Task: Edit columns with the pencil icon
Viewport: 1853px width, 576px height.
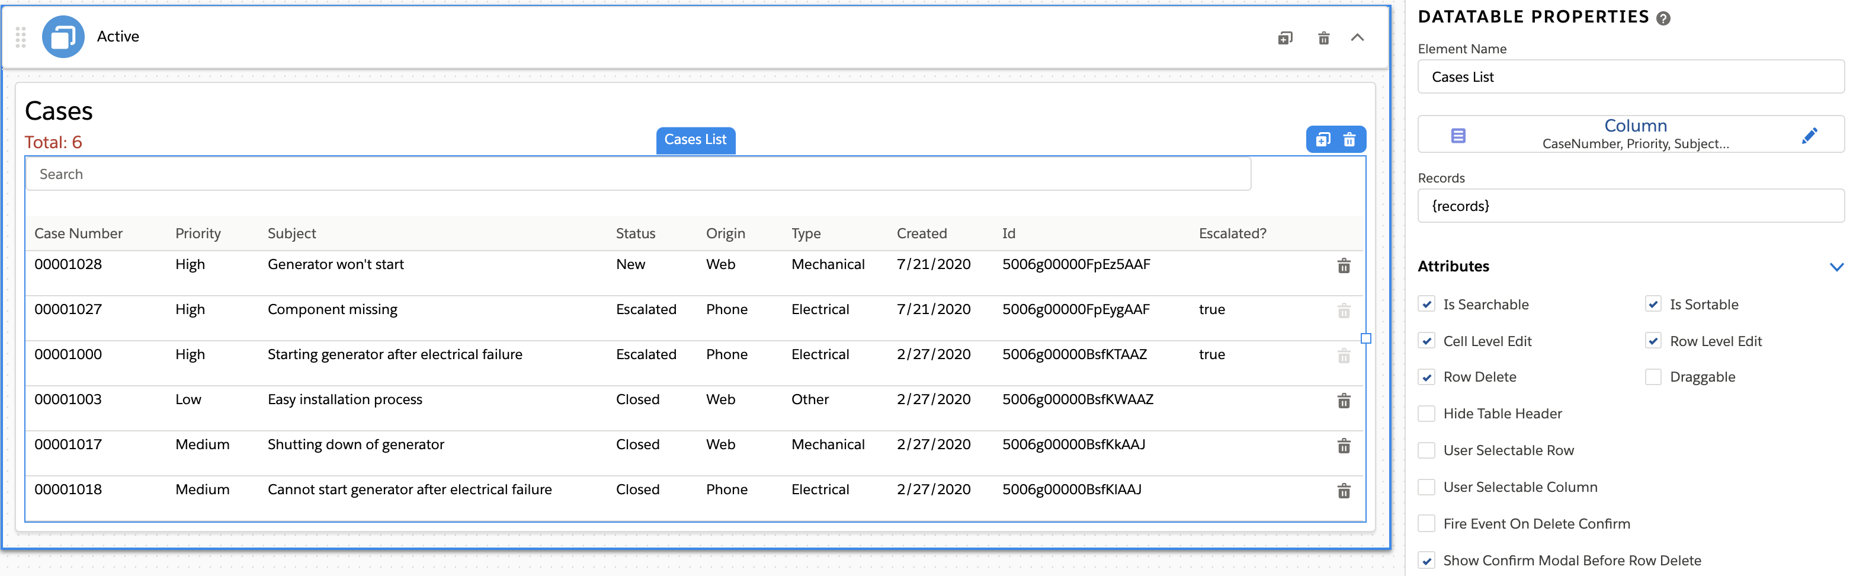Action: click(x=1810, y=135)
